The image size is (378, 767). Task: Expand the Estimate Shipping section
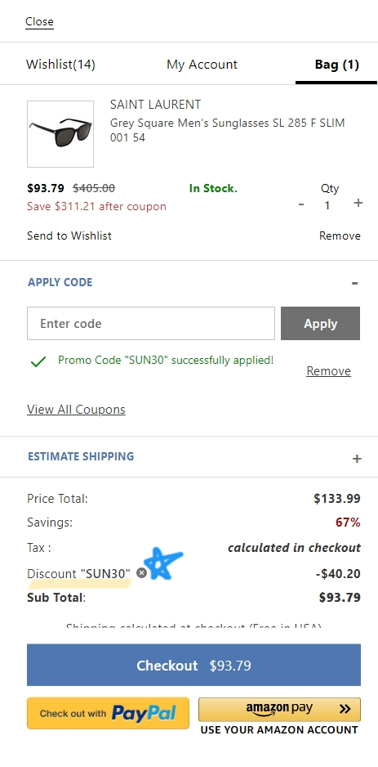pyautogui.click(x=357, y=459)
